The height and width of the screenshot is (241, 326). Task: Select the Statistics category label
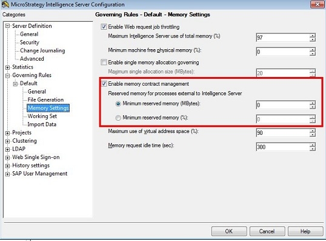(x=22, y=67)
